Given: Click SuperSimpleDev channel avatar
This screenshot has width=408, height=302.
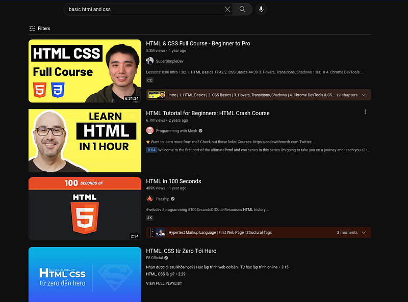Looking at the screenshot, I should coord(149,61).
